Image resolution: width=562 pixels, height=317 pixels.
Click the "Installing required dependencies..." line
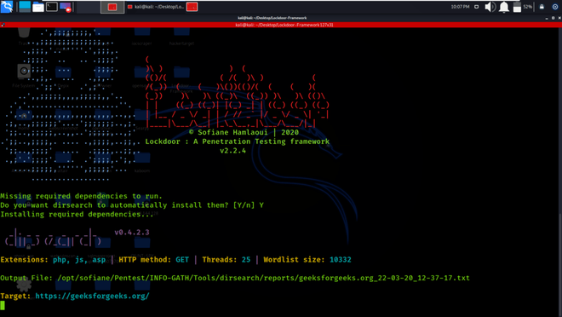click(77, 215)
